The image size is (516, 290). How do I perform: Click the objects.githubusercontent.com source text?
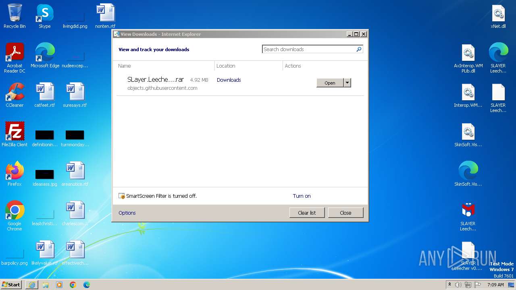[x=162, y=88]
